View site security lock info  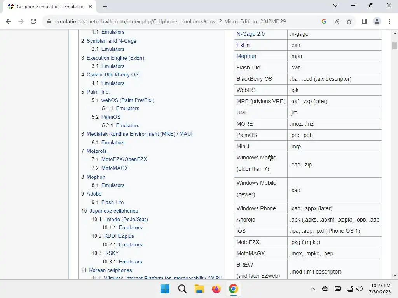point(49,22)
